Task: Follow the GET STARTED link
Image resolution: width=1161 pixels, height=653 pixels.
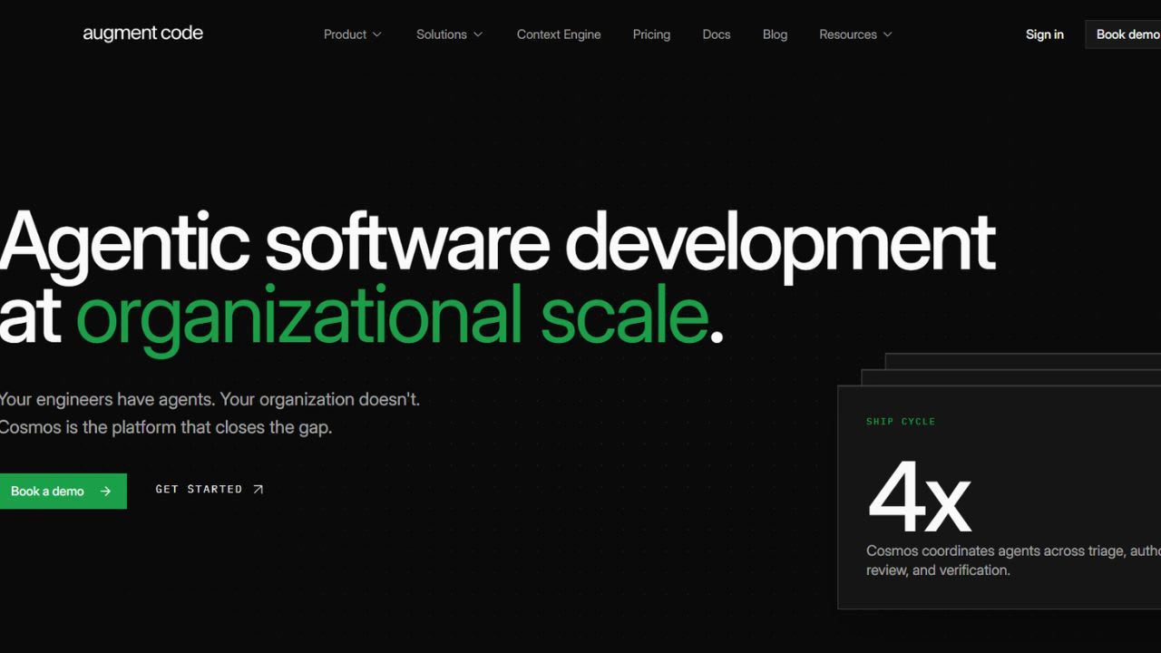Action: pos(210,490)
